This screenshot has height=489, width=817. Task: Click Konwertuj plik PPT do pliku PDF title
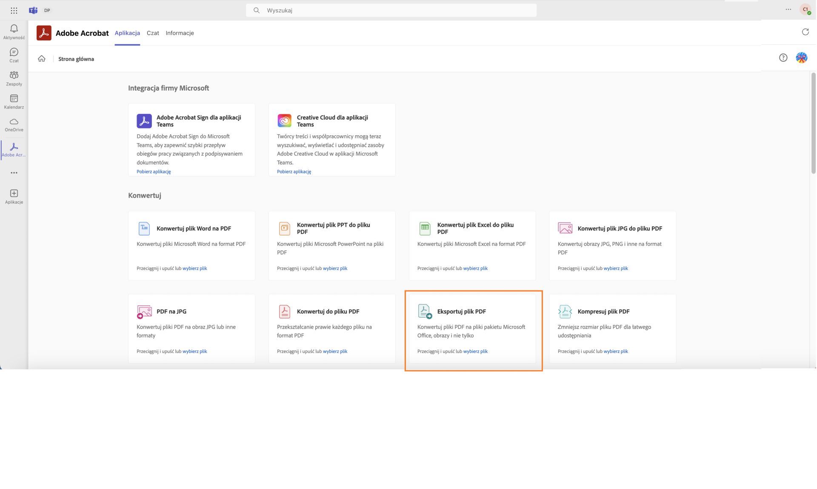(333, 228)
